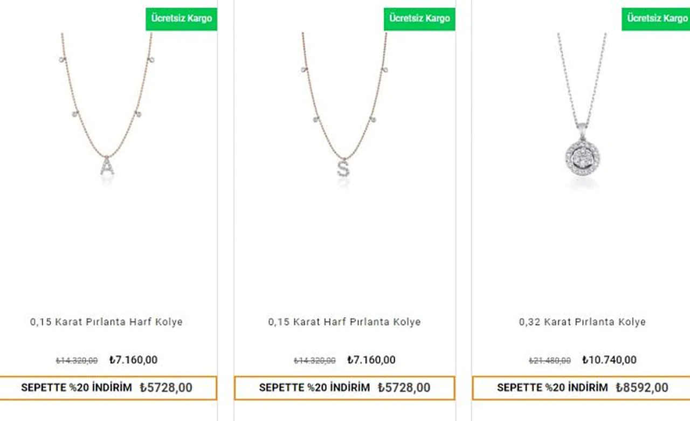The image size is (690, 421).
Task: Select the ₺10.740,00 current price
Action: pos(609,360)
